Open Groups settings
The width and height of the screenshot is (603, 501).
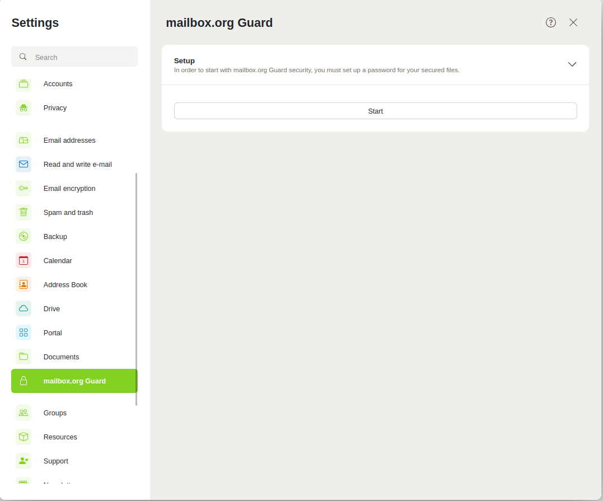74,413
